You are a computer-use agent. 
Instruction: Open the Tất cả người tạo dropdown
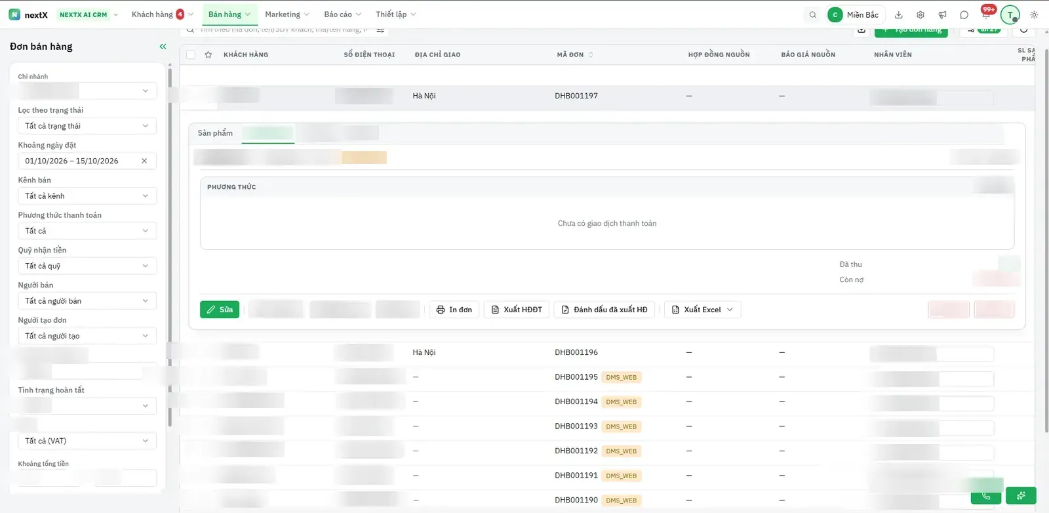coord(87,336)
